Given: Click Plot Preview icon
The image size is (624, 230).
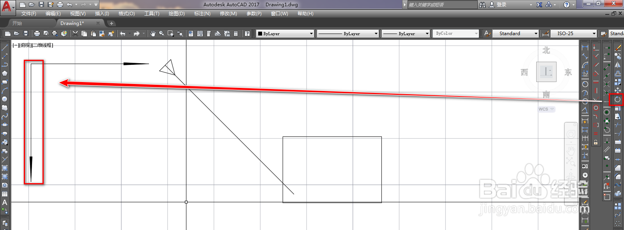Looking at the screenshot, I should [46, 34].
